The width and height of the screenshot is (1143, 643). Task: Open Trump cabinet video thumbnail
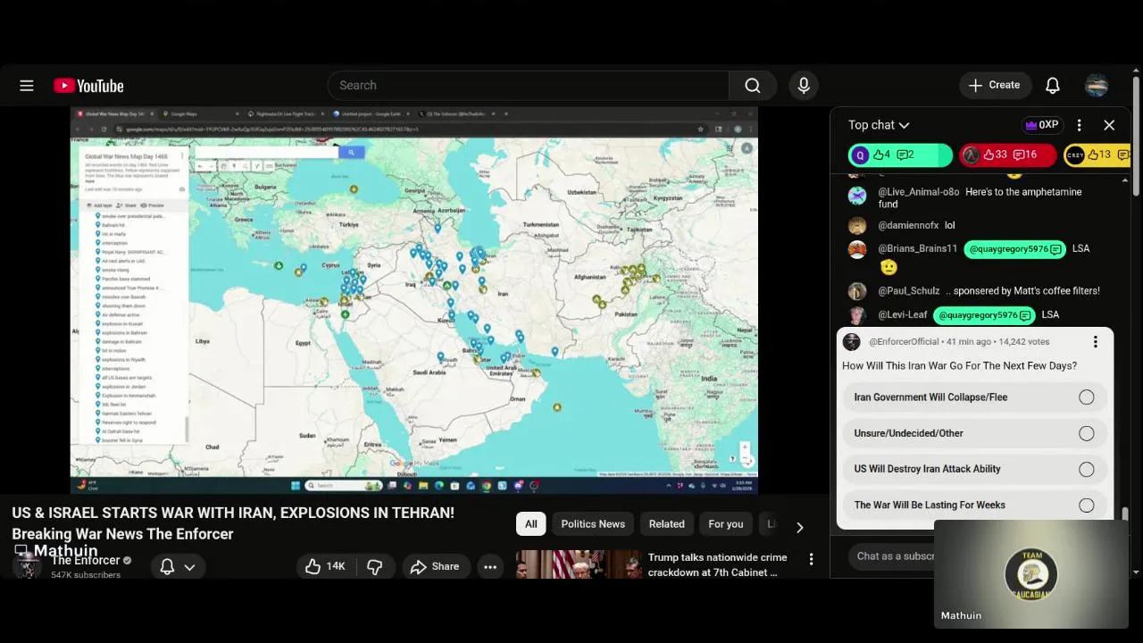tap(579, 564)
